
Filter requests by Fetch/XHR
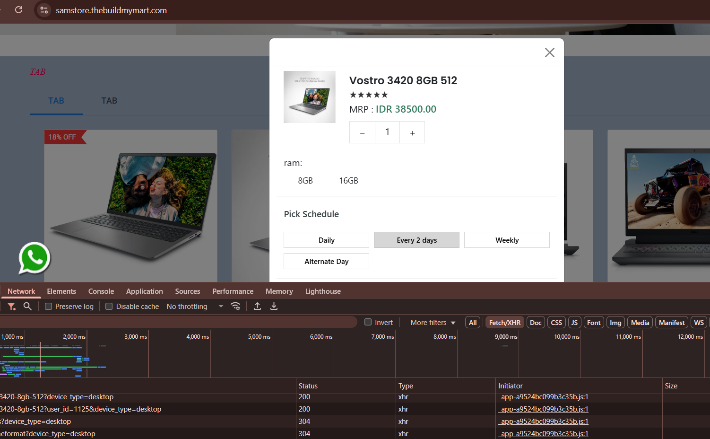[504, 323]
